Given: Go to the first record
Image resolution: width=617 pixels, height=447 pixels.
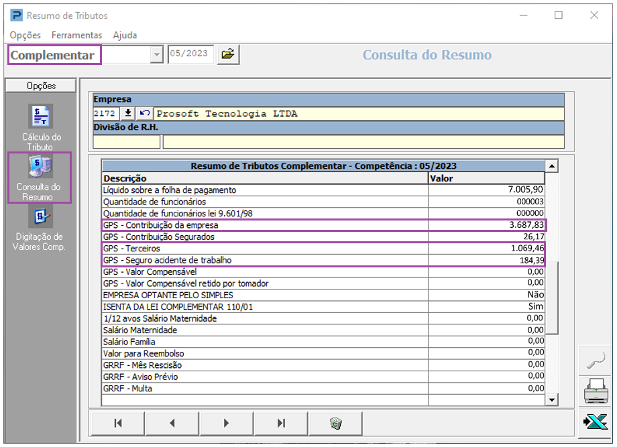Looking at the screenshot, I should [117, 423].
